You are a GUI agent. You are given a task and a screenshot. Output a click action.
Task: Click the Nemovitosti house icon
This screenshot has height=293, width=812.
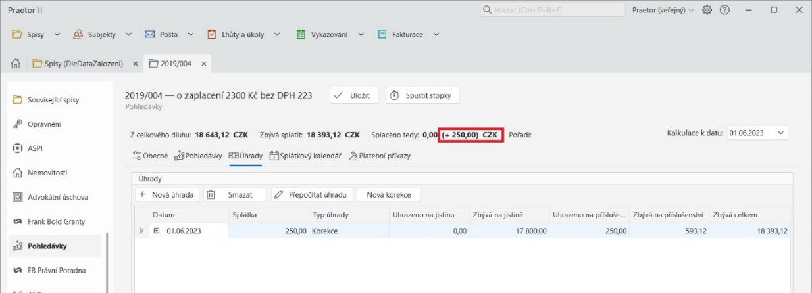[x=17, y=173]
